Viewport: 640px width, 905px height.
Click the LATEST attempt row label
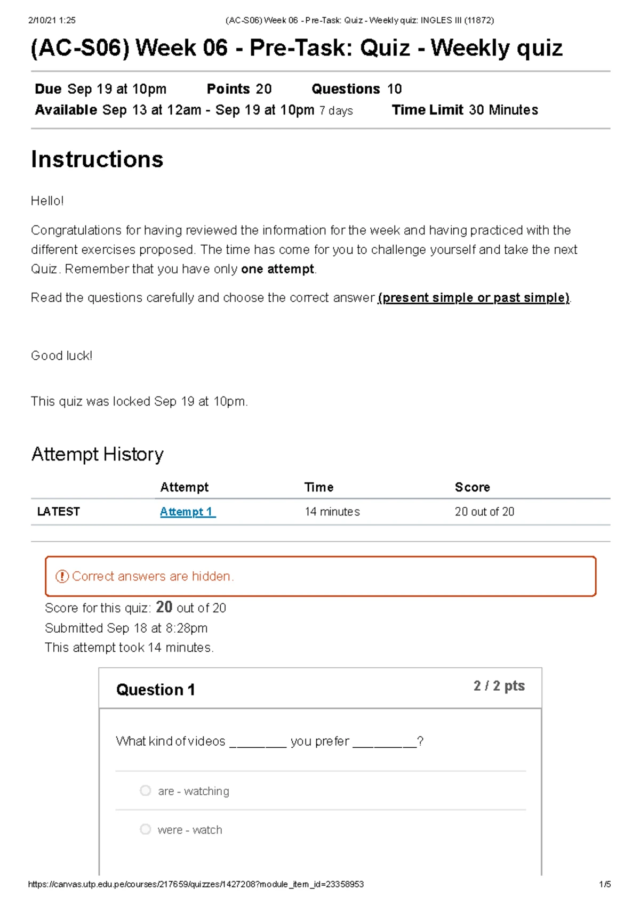point(59,512)
